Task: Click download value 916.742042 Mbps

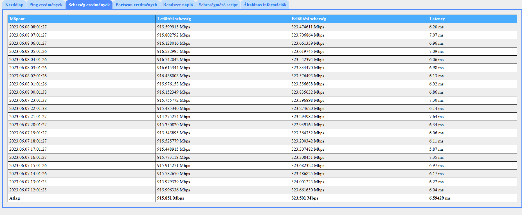Action: tap(174, 60)
